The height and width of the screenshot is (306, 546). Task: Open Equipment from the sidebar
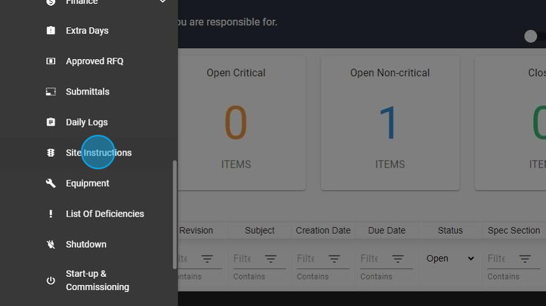pos(88,183)
